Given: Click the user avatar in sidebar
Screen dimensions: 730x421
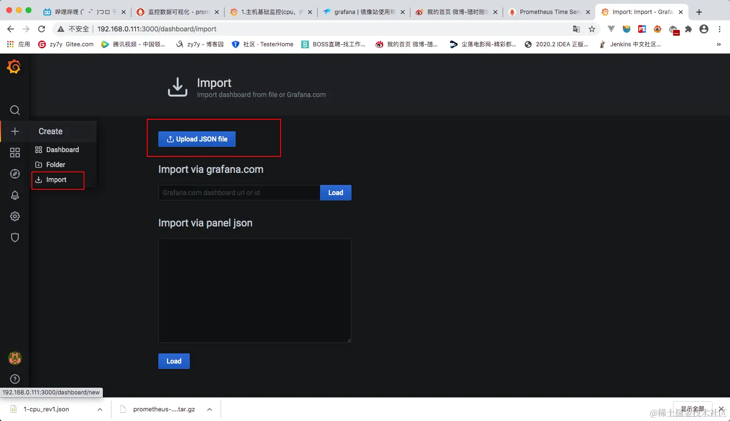Looking at the screenshot, I should pos(15,358).
